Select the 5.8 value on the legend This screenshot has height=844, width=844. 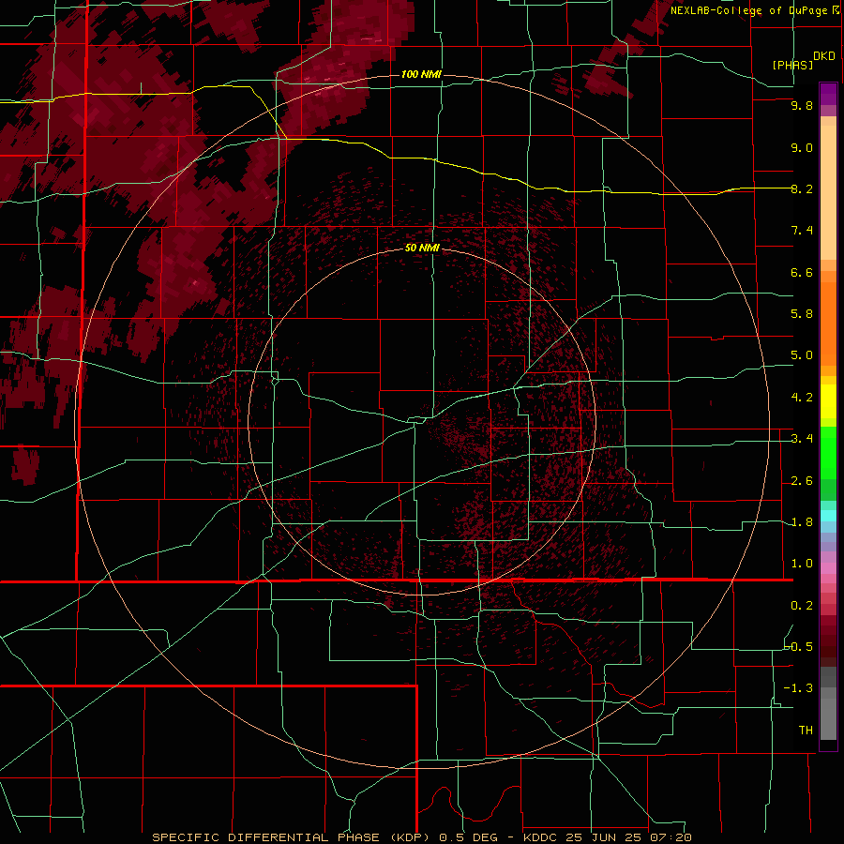tap(802, 314)
